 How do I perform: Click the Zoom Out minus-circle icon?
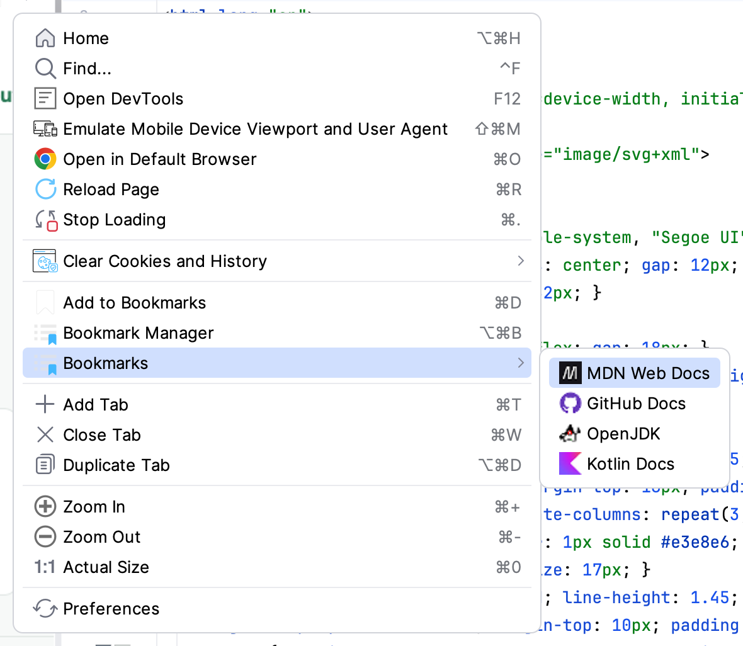pyautogui.click(x=45, y=537)
